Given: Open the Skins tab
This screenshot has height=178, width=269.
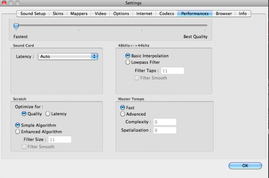Looking at the screenshot, I should (x=58, y=13).
